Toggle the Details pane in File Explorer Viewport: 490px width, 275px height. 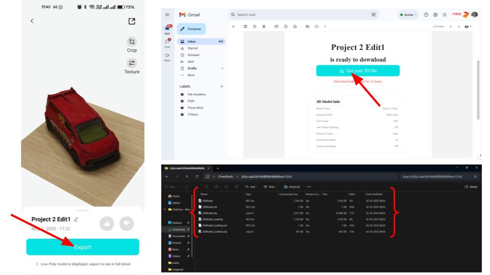[x=471, y=187]
